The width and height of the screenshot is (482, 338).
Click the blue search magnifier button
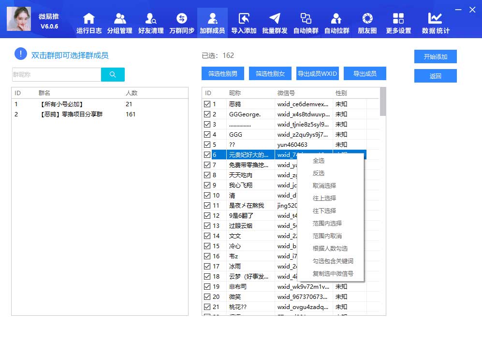point(113,74)
